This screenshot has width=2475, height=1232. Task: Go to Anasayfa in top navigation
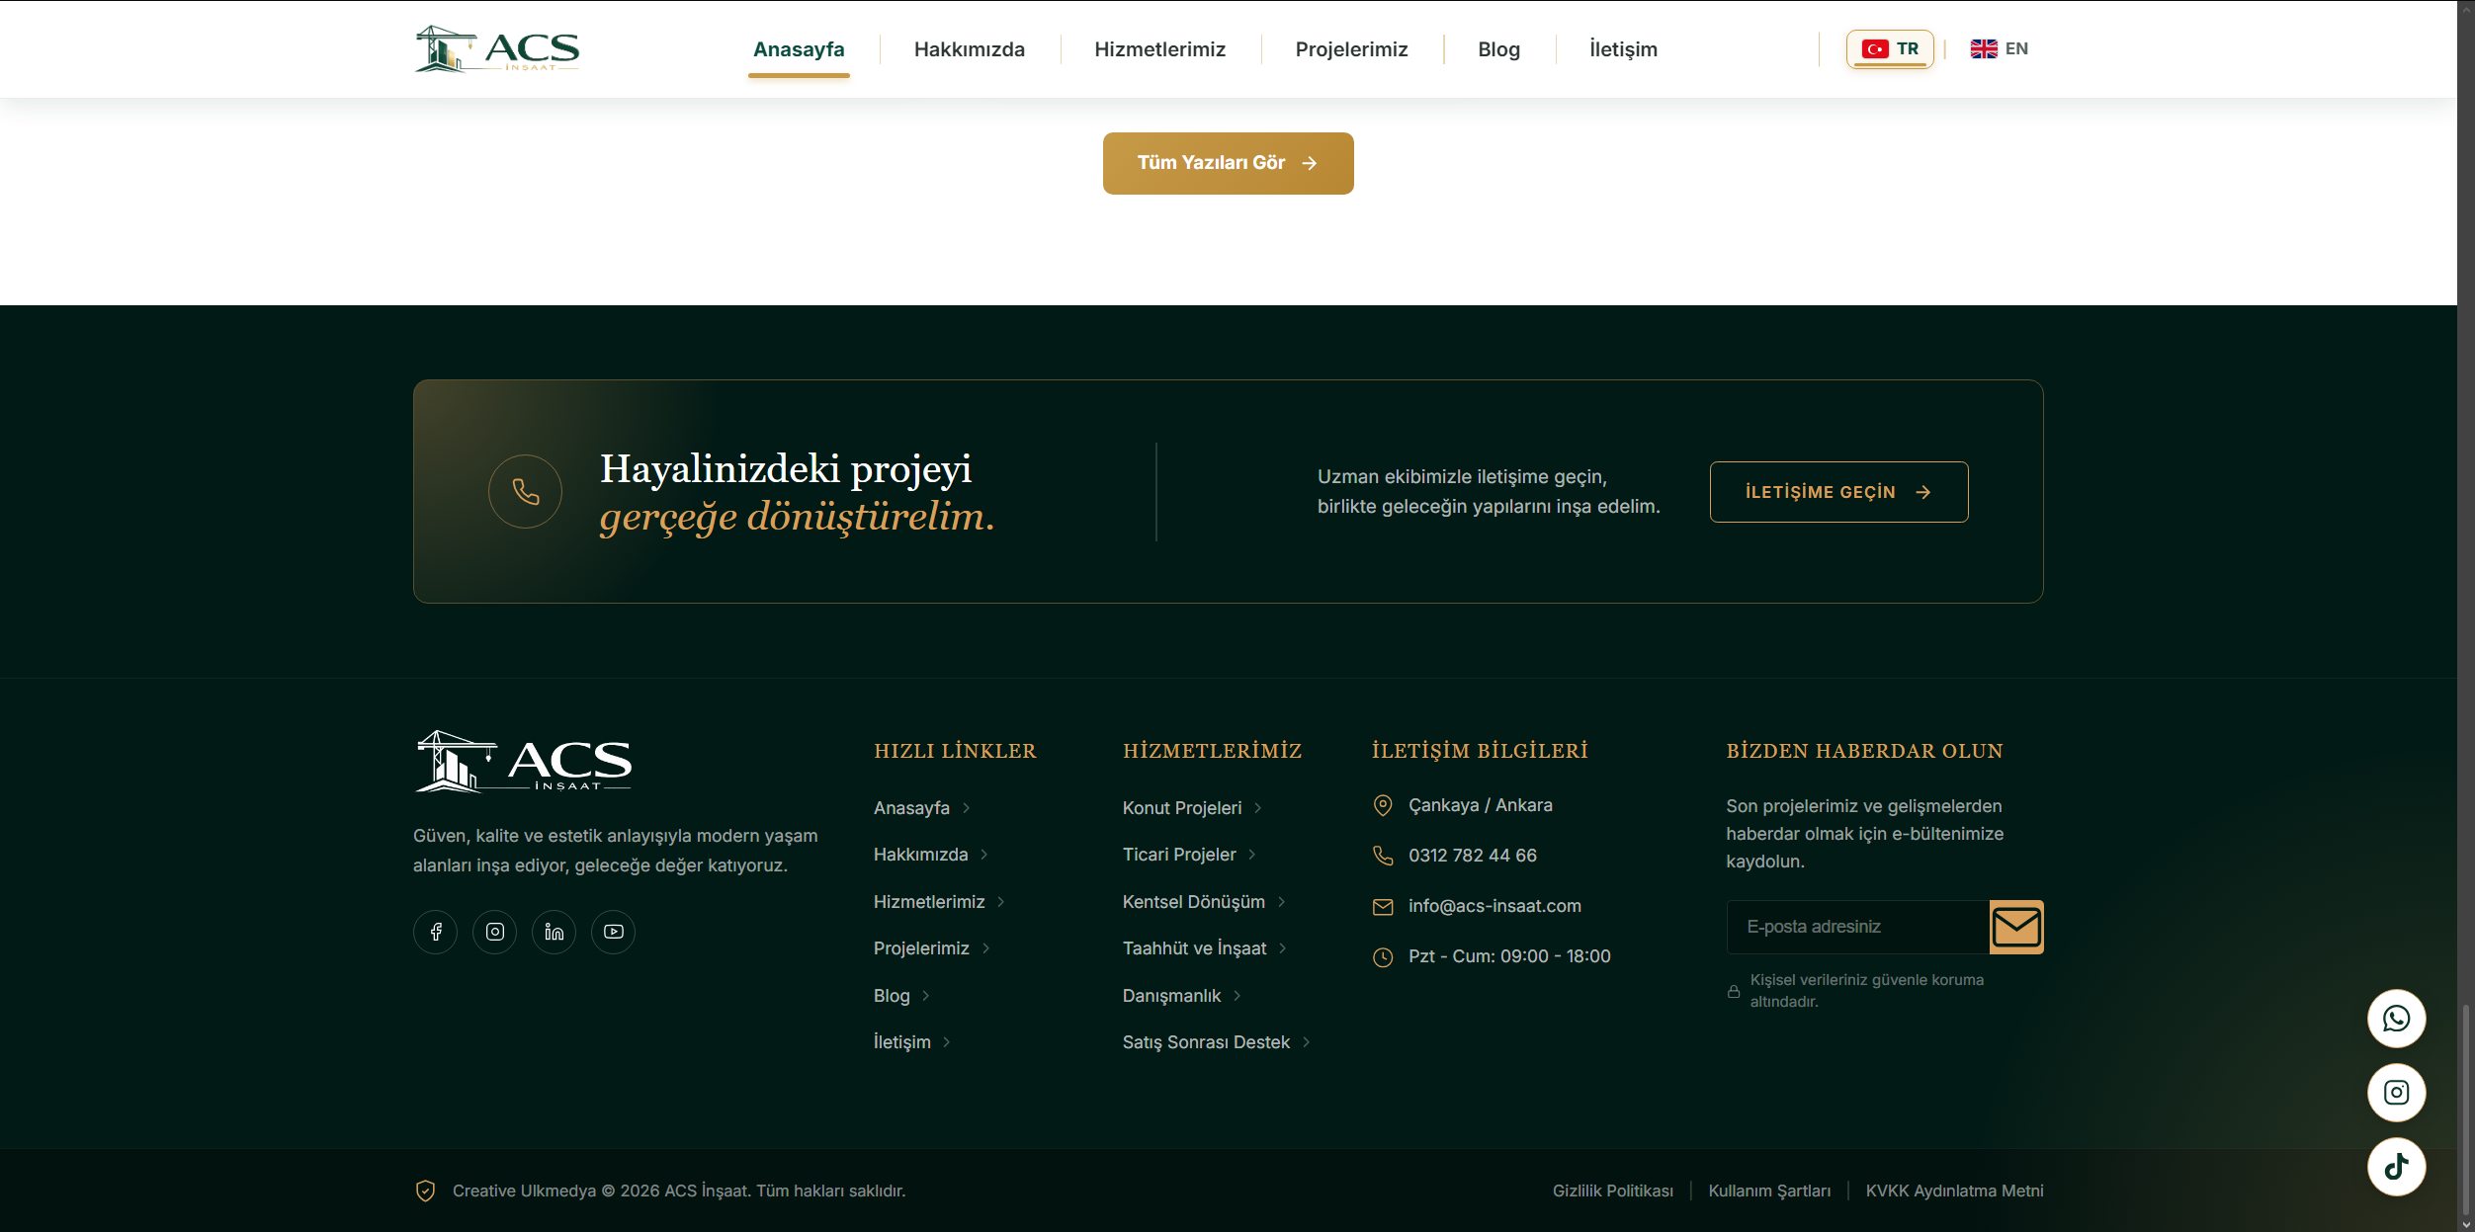click(x=799, y=49)
